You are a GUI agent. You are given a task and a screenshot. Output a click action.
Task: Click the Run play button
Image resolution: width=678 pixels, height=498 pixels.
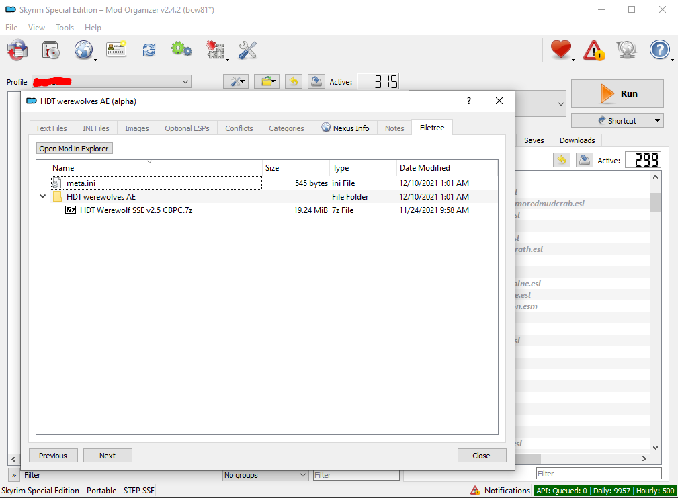pyautogui.click(x=617, y=93)
